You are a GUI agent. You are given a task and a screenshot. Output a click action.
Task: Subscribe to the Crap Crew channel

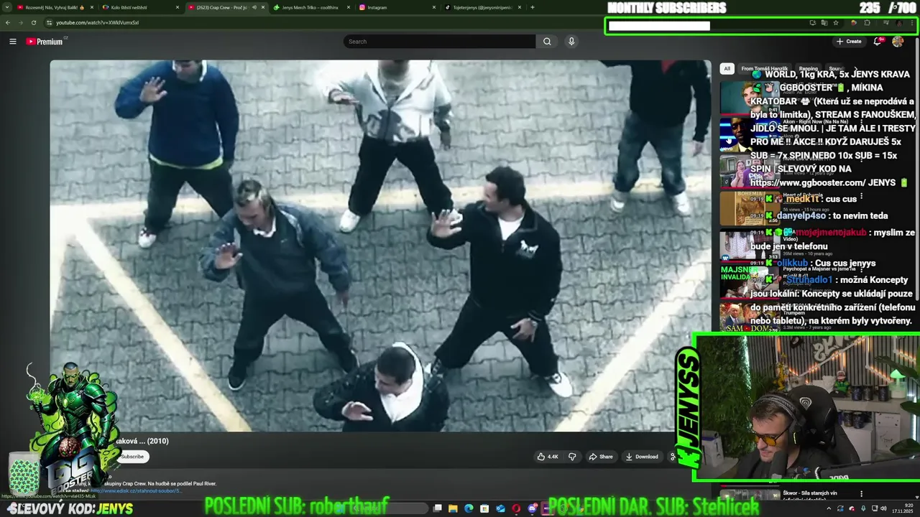pyautogui.click(x=132, y=457)
